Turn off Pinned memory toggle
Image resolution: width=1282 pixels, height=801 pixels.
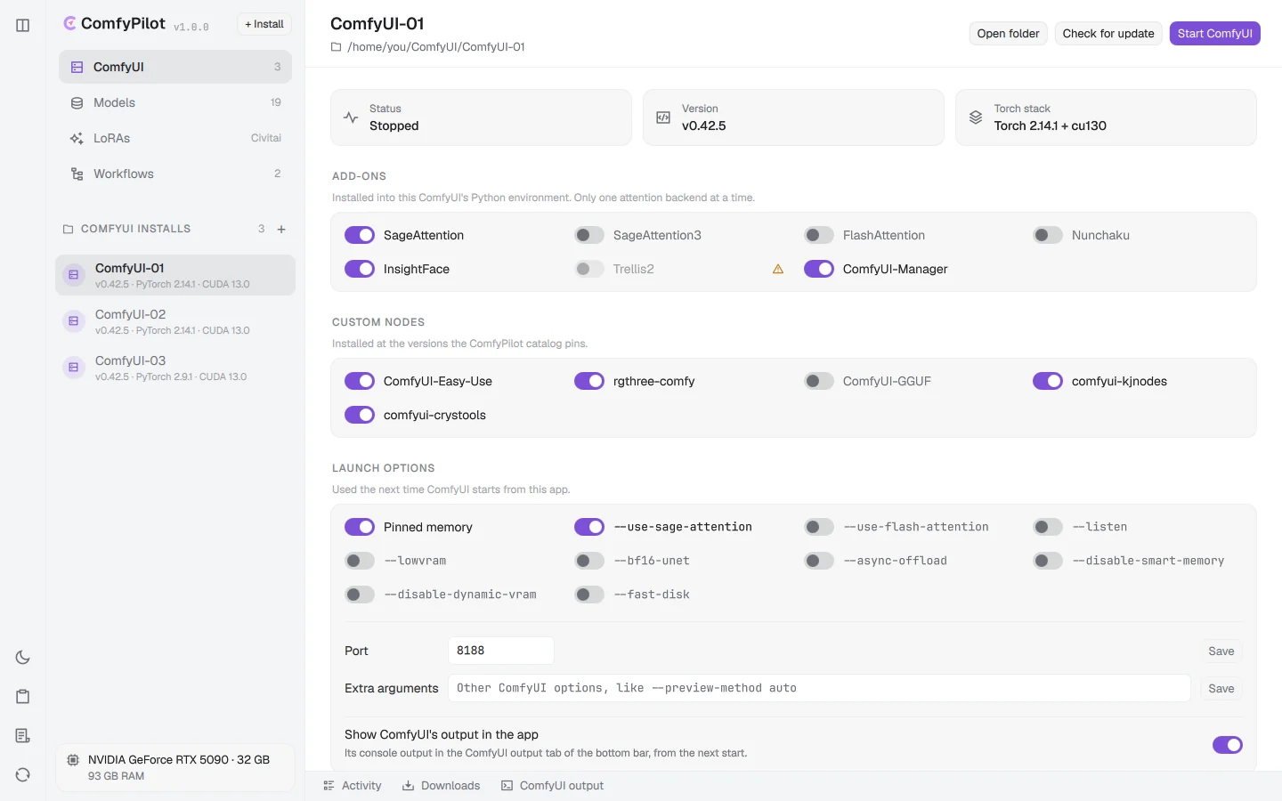click(360, 527)
